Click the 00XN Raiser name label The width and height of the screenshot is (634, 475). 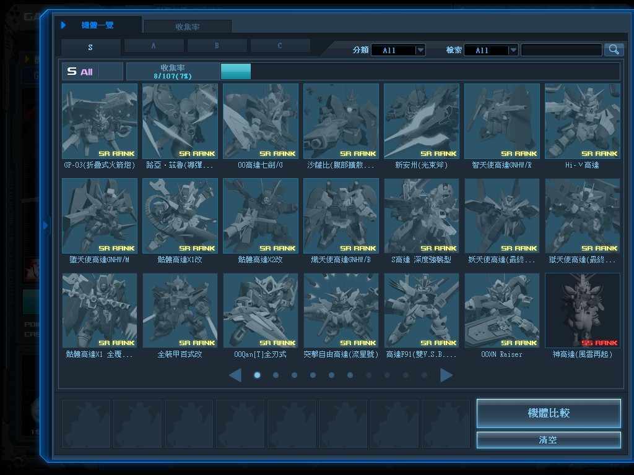tap(502, 354)
